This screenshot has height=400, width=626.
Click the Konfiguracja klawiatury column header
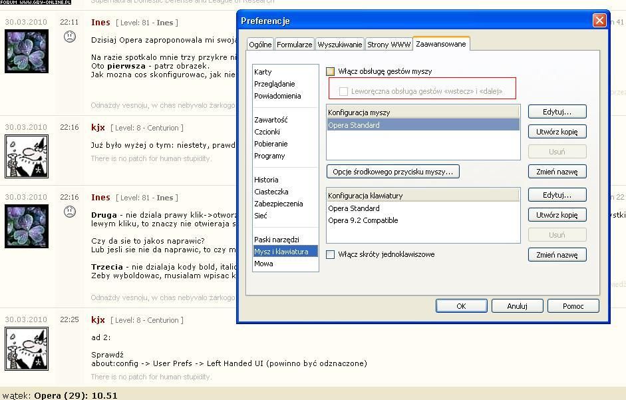[423, 196]
